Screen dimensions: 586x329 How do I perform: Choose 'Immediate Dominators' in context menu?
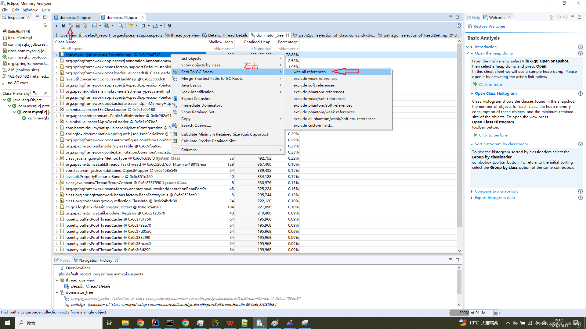pos(201,105)
